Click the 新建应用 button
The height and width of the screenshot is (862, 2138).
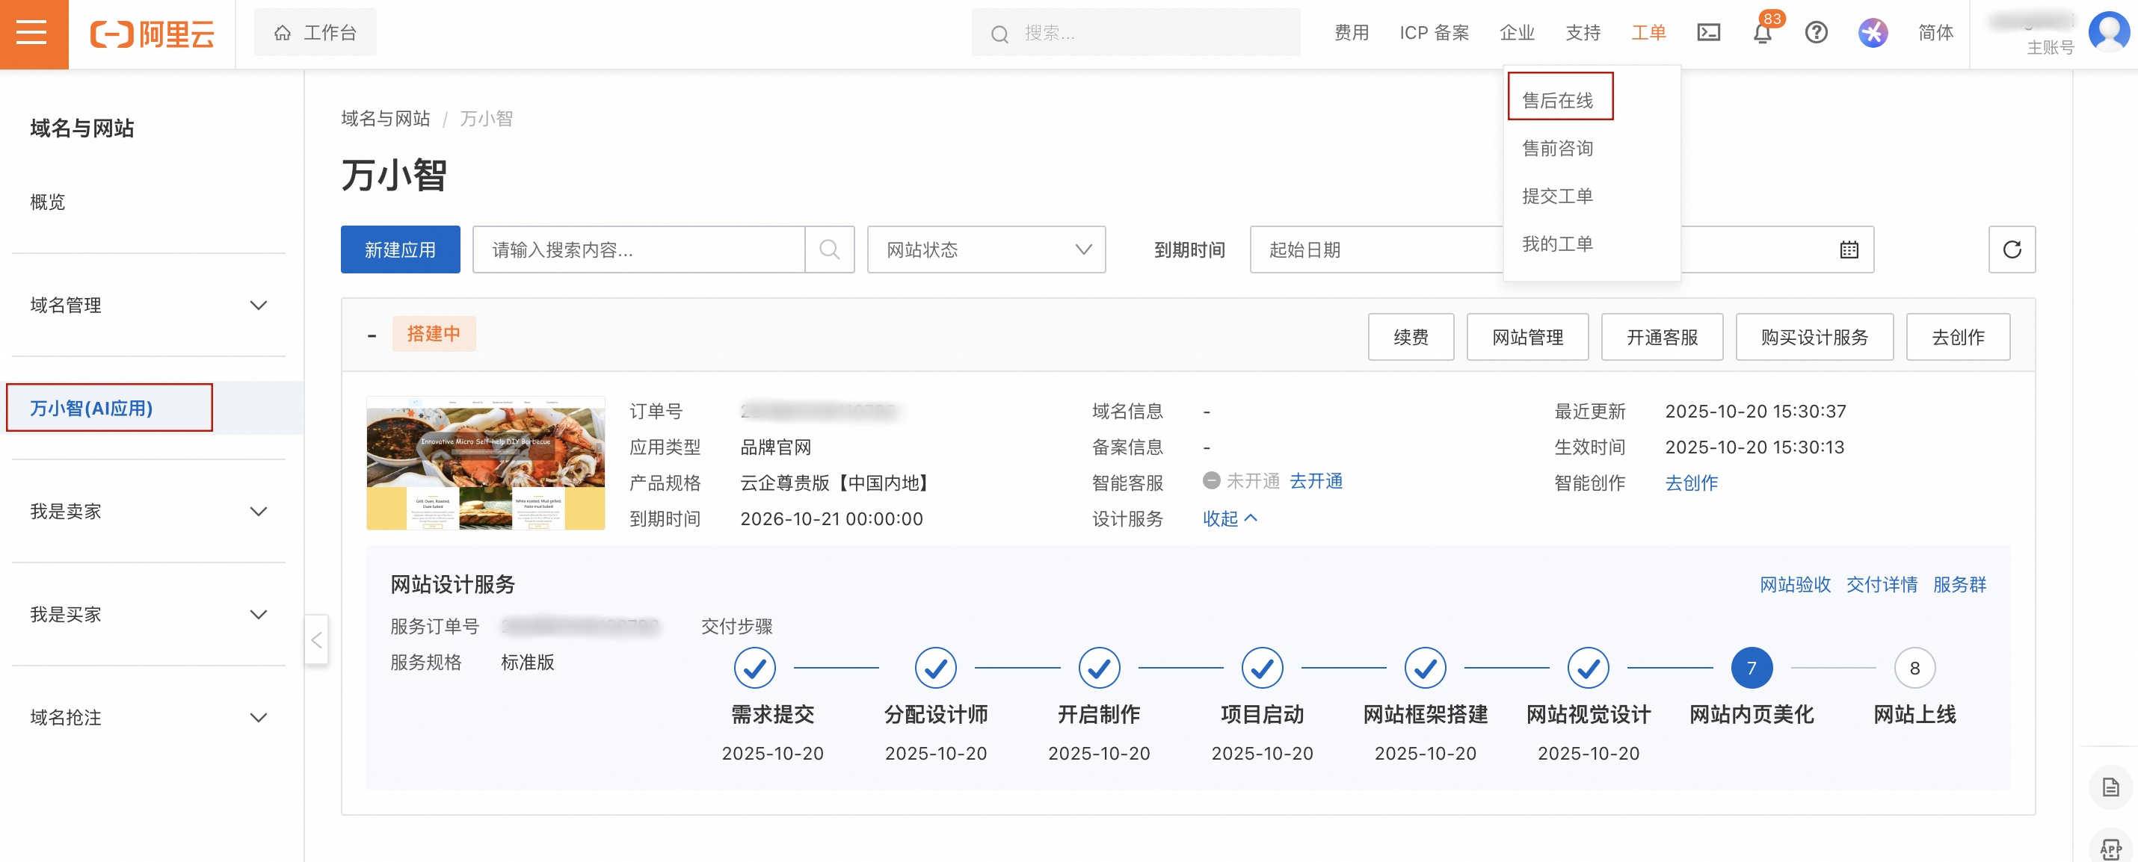click(399, 249)
